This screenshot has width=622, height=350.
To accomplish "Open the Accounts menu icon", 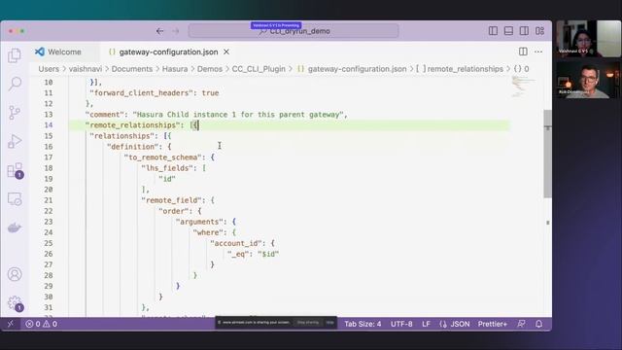I will click(x=15, y=274).
